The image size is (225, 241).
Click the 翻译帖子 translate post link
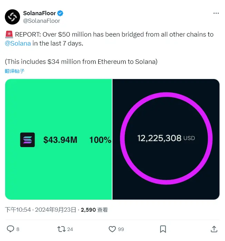click(15, 71)
